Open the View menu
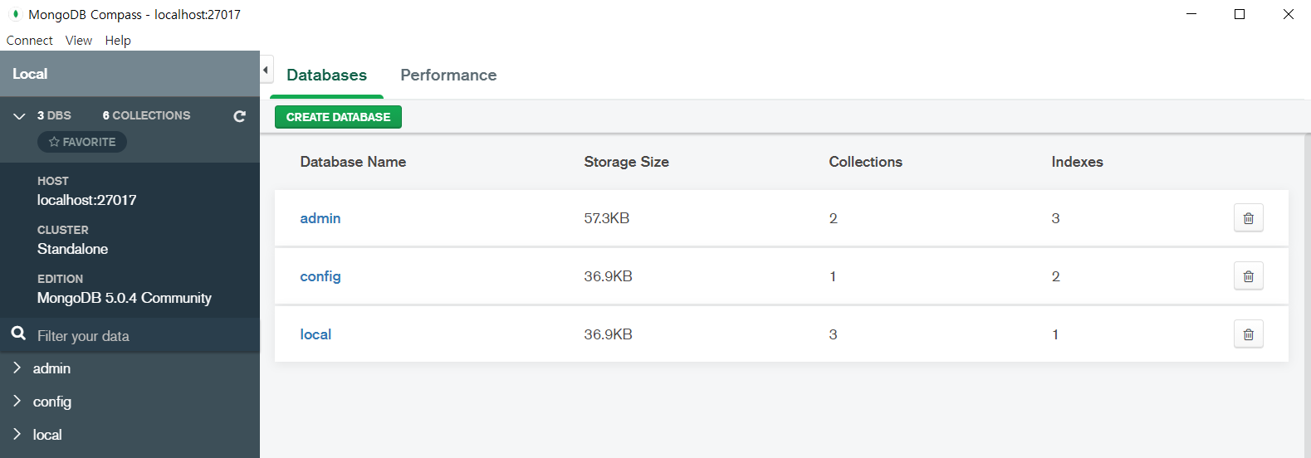 [79, 41]
